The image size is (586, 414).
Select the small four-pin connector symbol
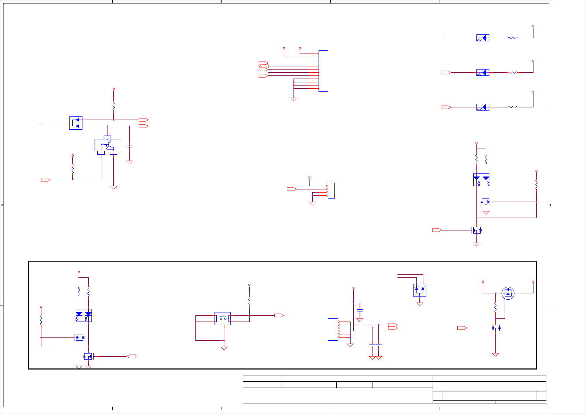[331, 191]
